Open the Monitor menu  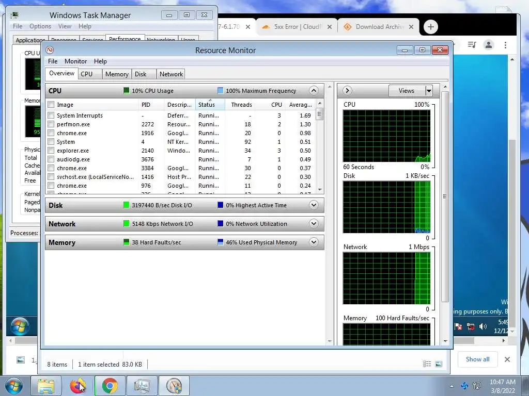(75, 61)
